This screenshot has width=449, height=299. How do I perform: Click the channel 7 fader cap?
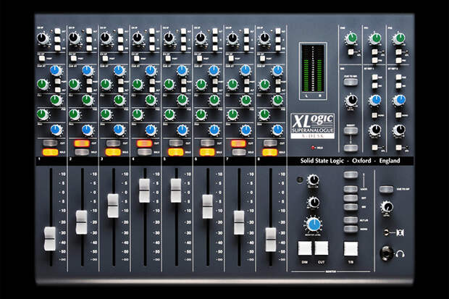tap(239, 222)
